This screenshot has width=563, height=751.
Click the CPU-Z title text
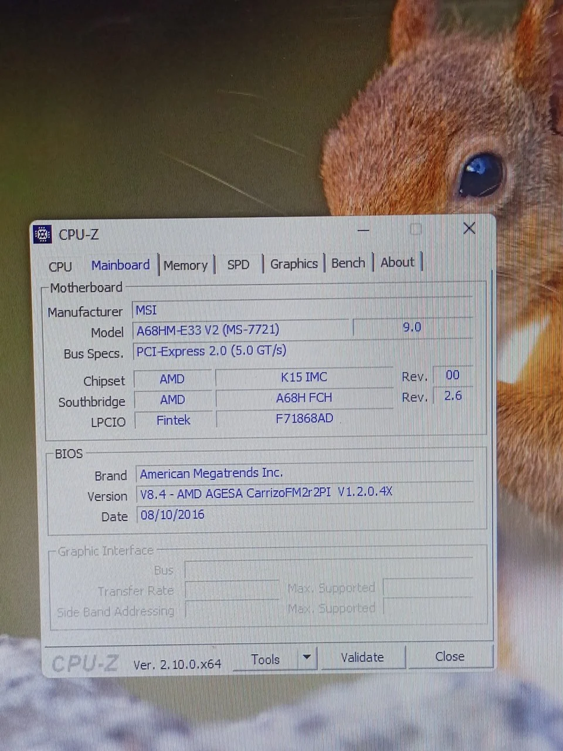[x=79, y=235]
